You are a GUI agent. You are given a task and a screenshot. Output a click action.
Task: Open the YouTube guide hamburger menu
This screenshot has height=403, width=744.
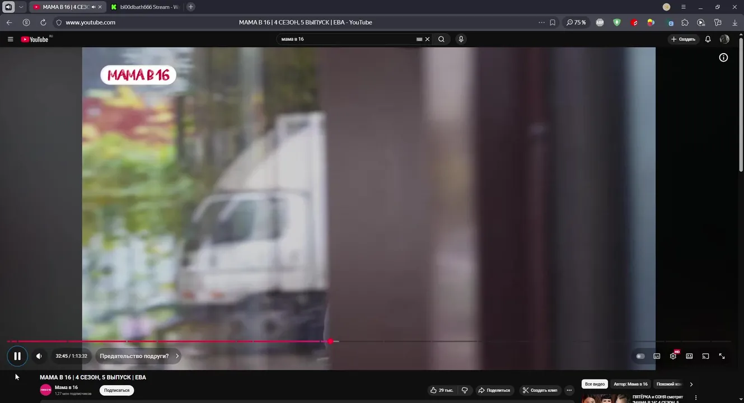(x=10, y=39)
